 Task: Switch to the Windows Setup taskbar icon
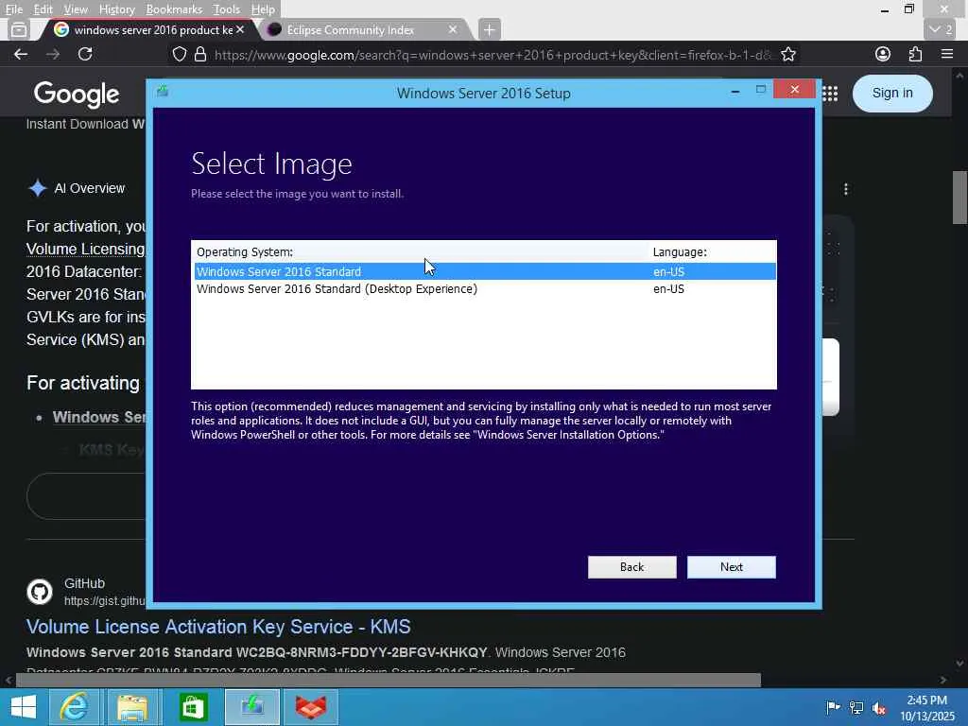[252, 707]
